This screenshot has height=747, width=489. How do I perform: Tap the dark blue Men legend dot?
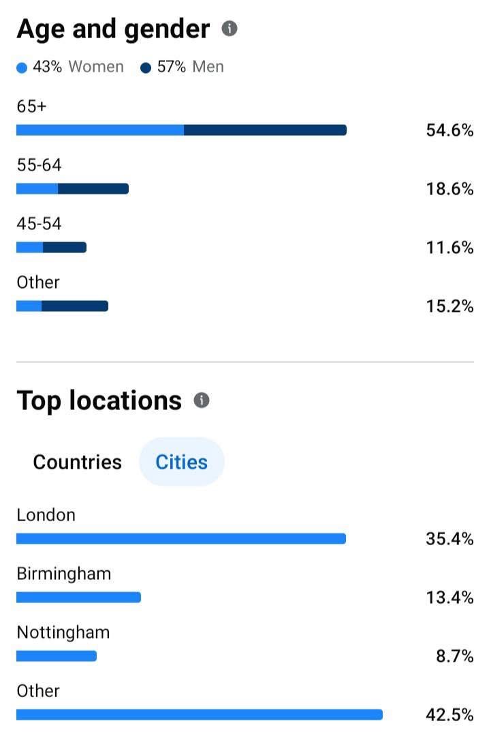(x=146, y=68)
